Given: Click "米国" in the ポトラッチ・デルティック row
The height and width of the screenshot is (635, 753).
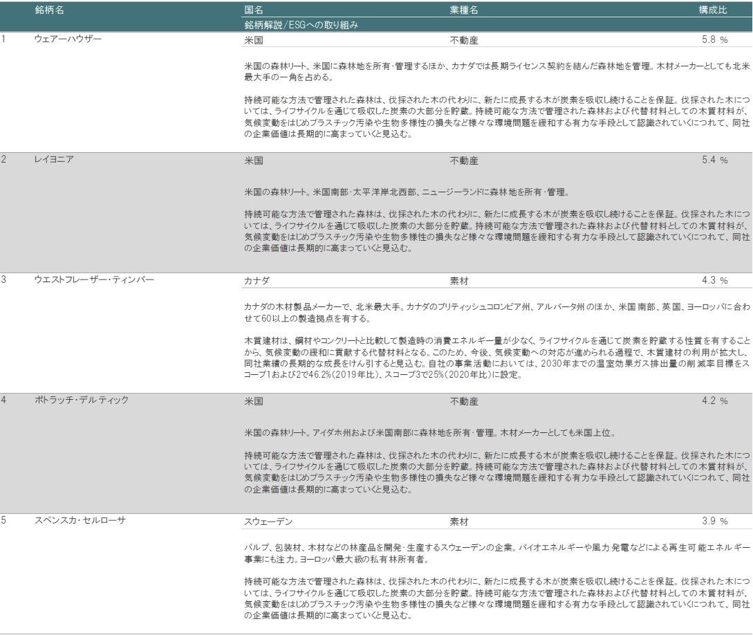Looking at the screenshot, I should pyautogui.click(x=254, y=402).
